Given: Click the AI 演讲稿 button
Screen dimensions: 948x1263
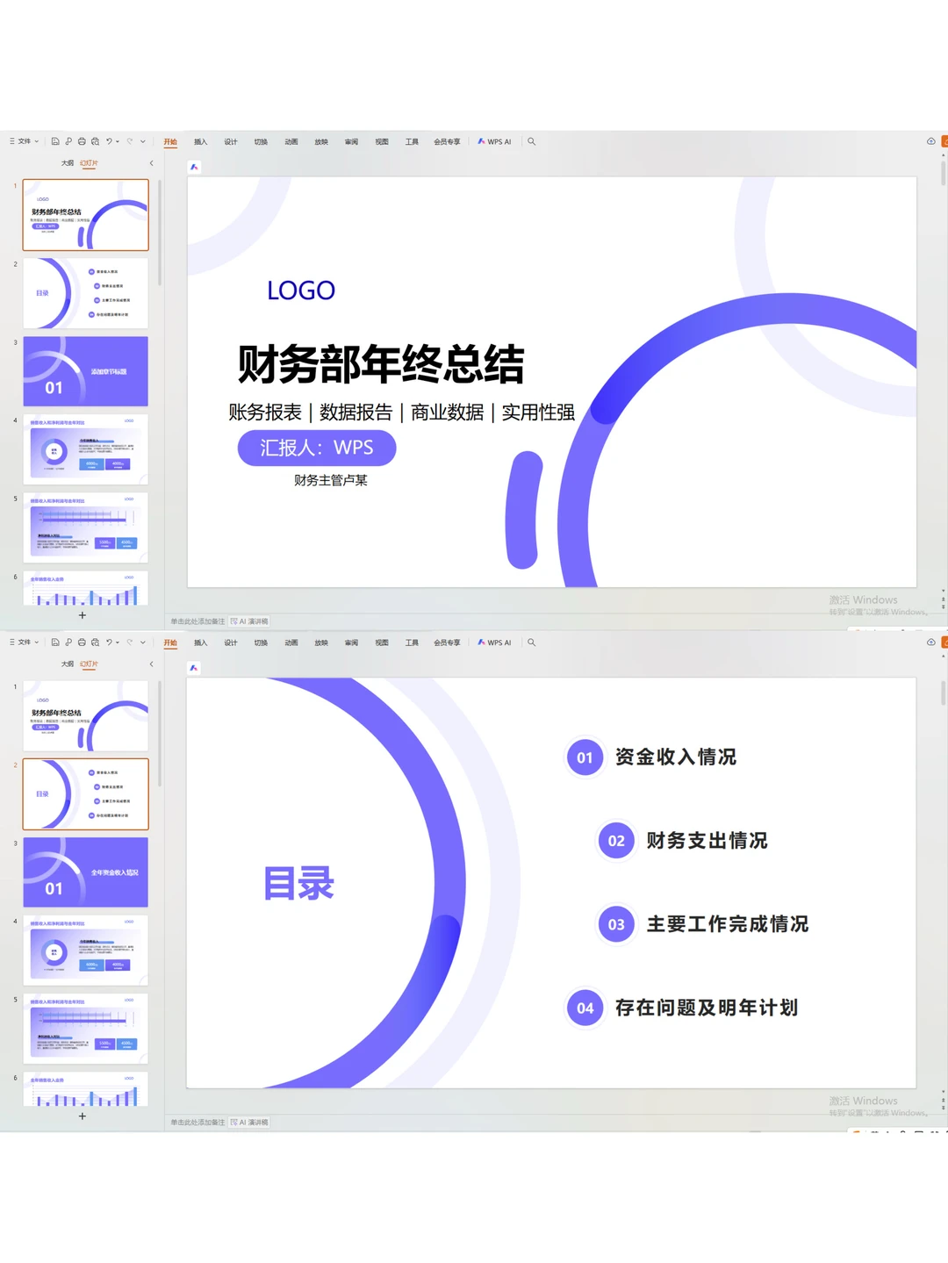Looking at the screenshot, I should click(248, 621).
